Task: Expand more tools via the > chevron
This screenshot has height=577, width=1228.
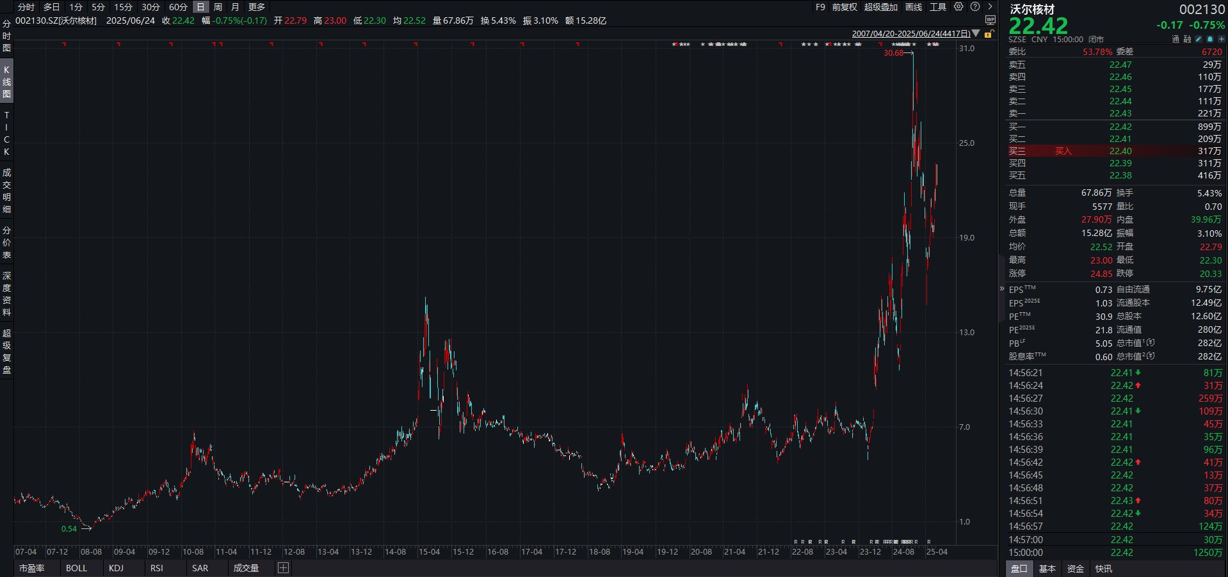Action: point(990,7)
